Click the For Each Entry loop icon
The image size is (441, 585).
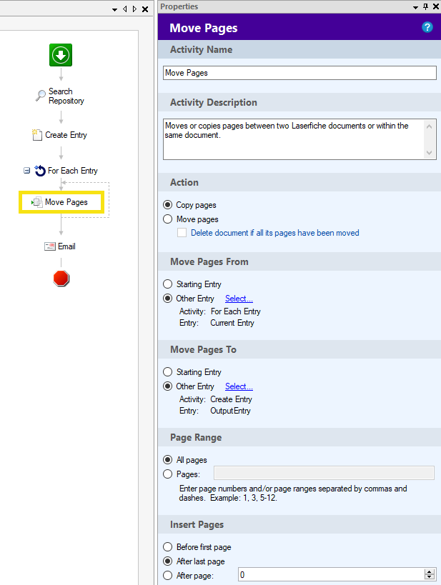click(39, 171)
